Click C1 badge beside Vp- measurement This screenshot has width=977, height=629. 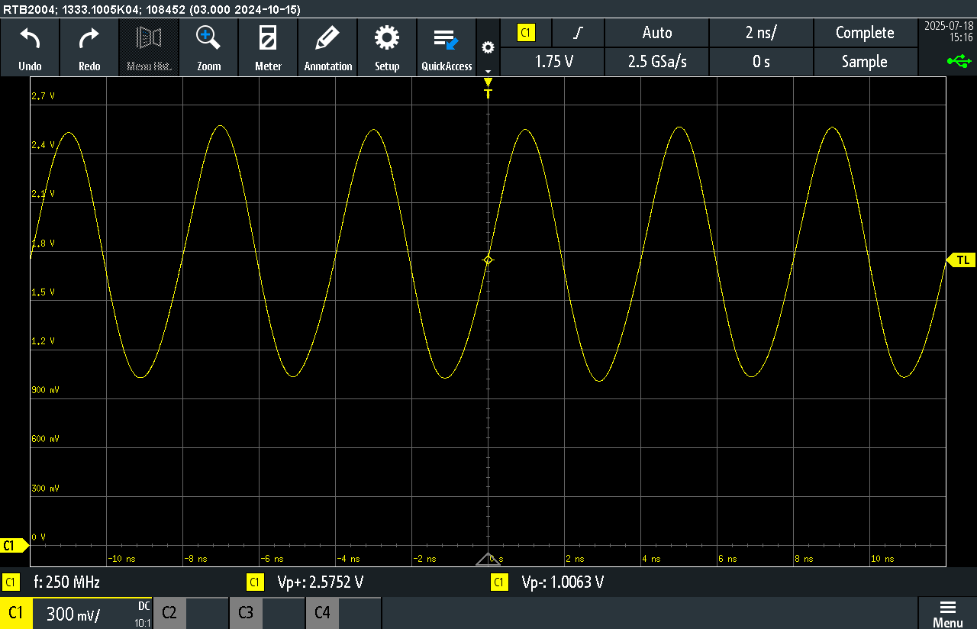tap(499, 582)
